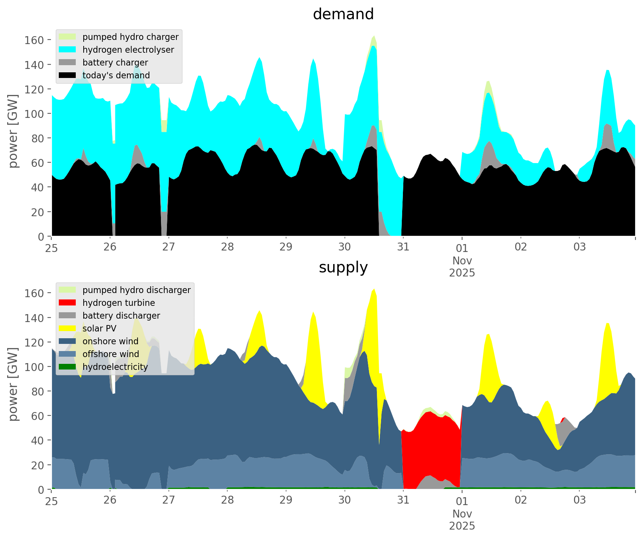Click the 'demand' chart title
This screenshot has width=643, height=539.
343,14
